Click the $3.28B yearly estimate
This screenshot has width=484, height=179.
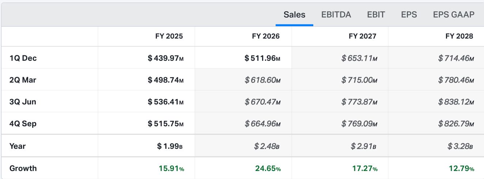point(461,146)
